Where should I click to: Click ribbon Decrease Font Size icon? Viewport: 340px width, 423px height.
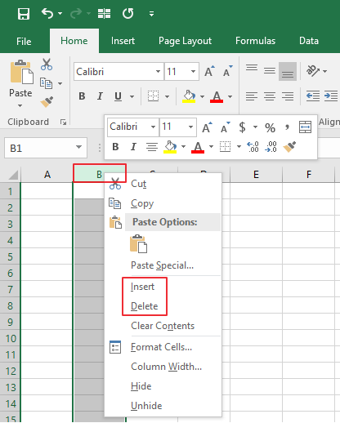point(227,71)
